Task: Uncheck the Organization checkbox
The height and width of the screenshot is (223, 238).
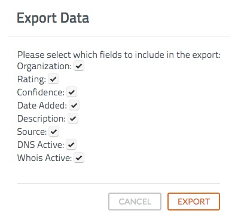Action: click(x=79, y=66)
